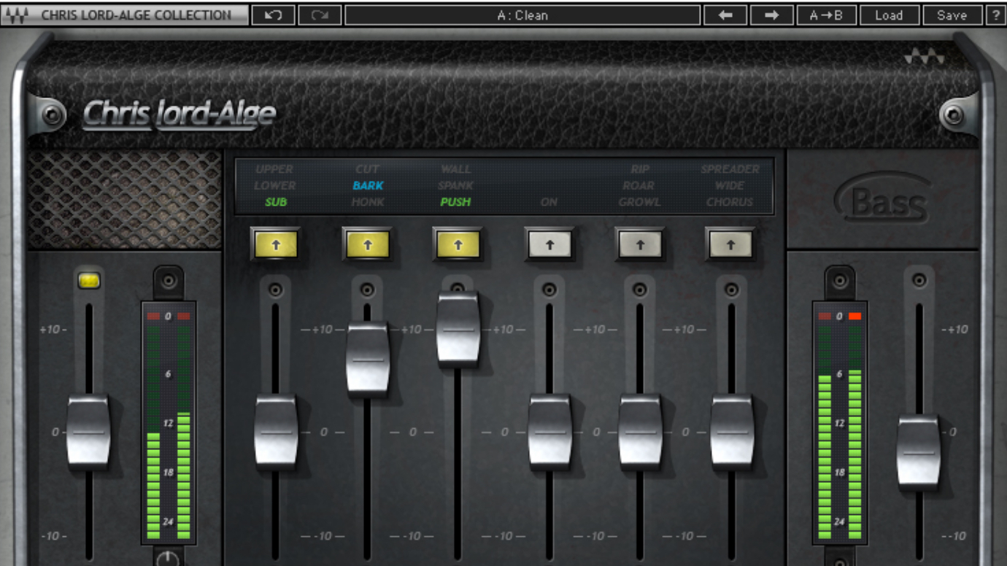Cycle the UPPER/LOWER/SUB mode arrow button

(275, 245)
